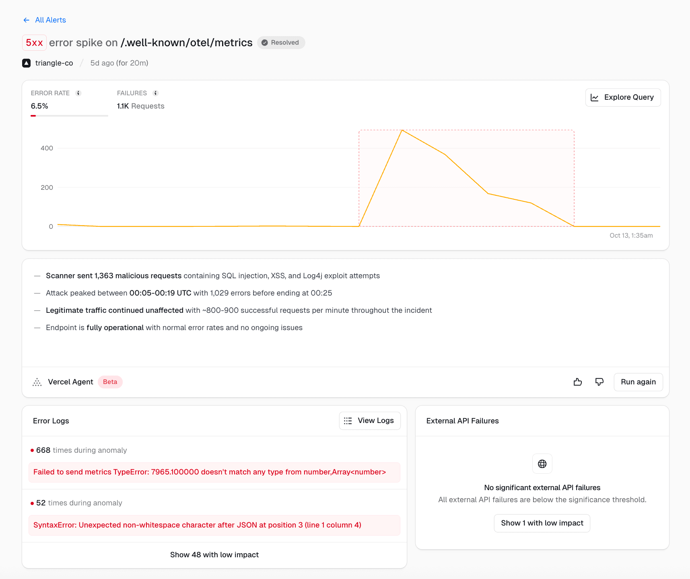Click the Error Rate info icon
Viewport: 690px width, 579px height.
click(x=78, y=93)
